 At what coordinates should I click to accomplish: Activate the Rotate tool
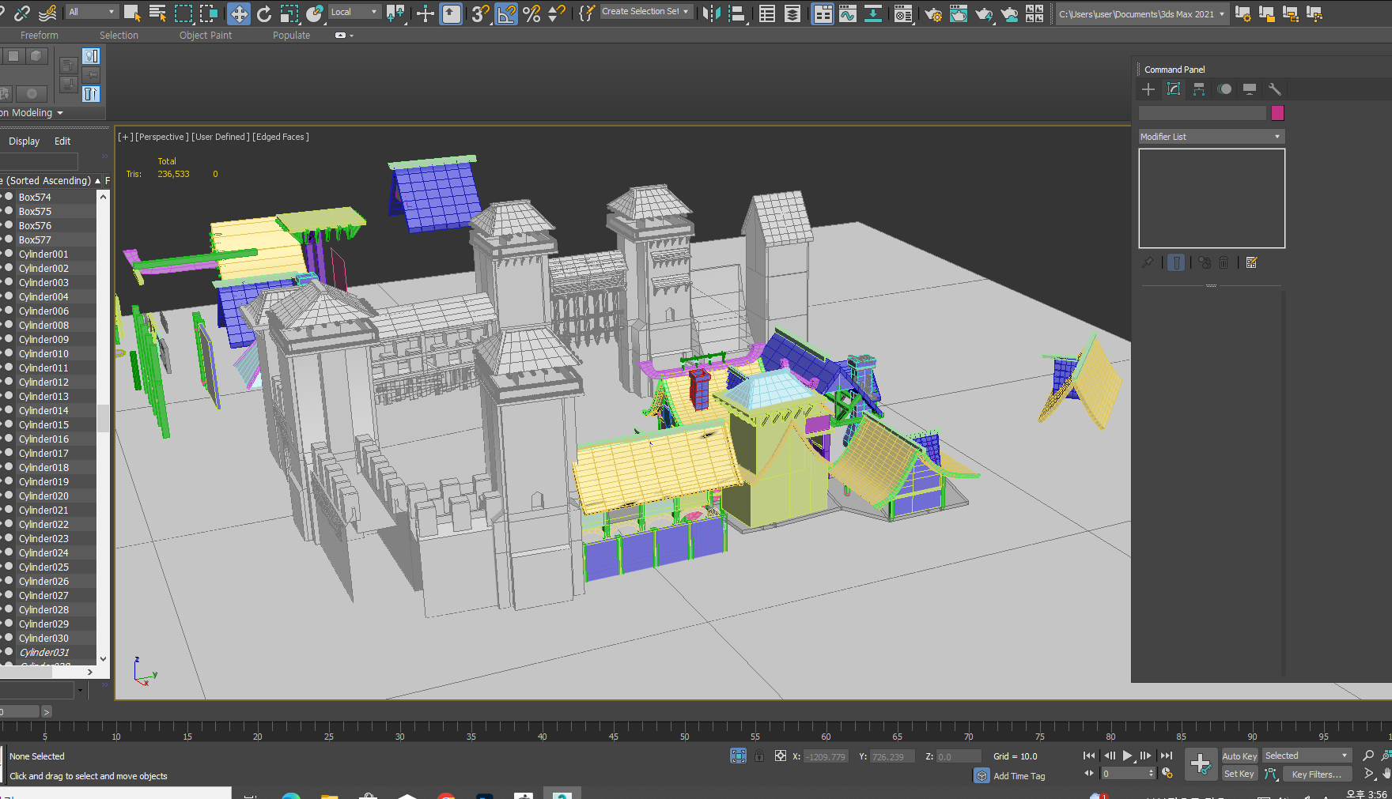(x=264, y=13)
